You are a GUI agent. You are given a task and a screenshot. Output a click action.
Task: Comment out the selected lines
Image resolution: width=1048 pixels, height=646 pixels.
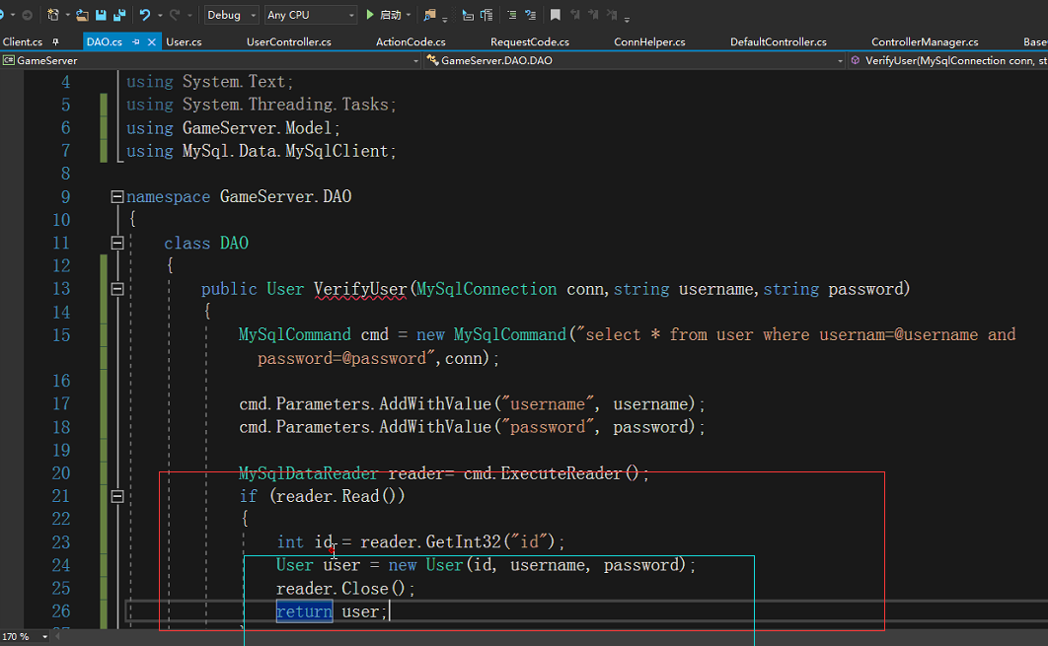pos(511,15)
